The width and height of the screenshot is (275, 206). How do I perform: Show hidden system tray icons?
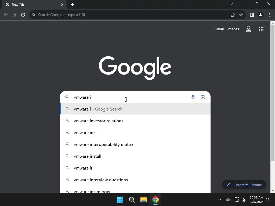click(x=220, y=200)
